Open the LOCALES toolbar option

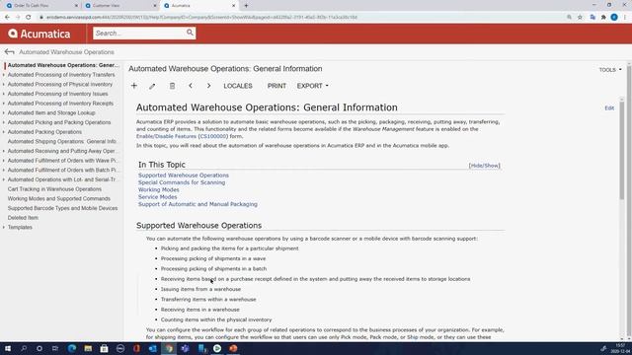238,86
